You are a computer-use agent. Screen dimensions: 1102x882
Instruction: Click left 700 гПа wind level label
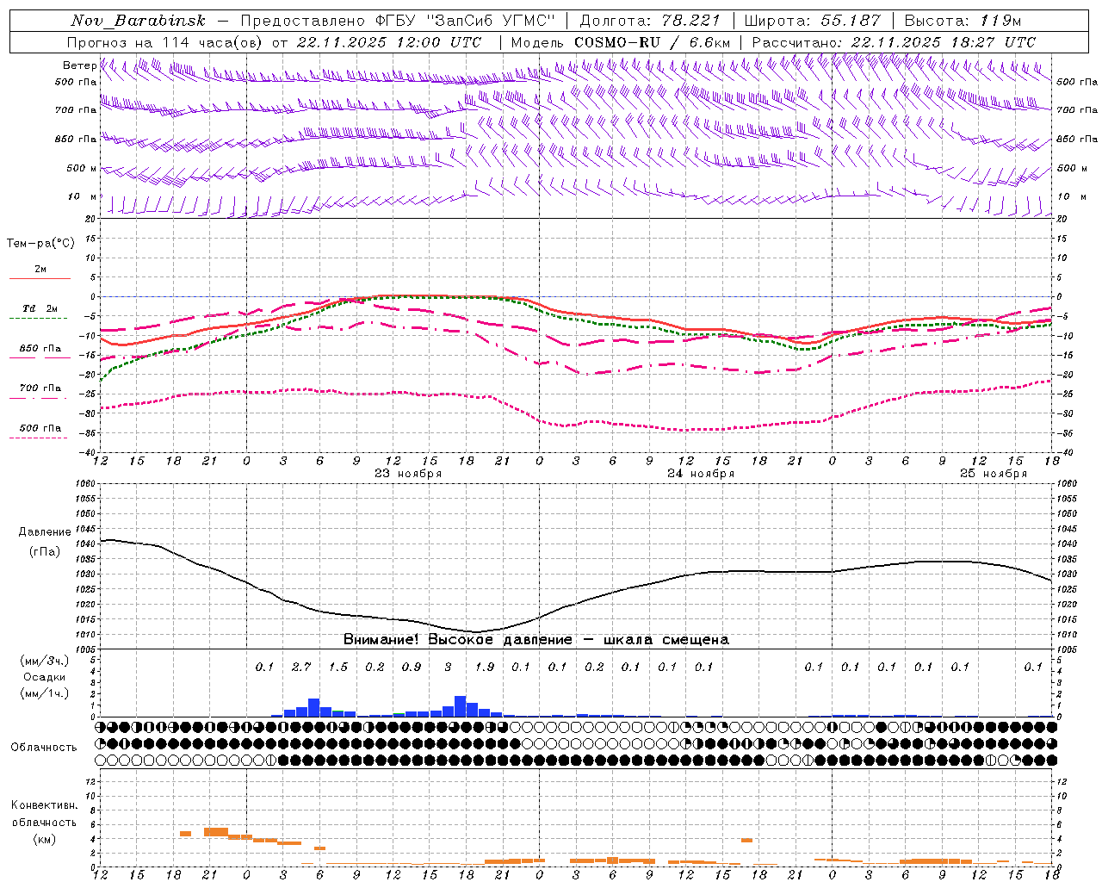point(76,110)
